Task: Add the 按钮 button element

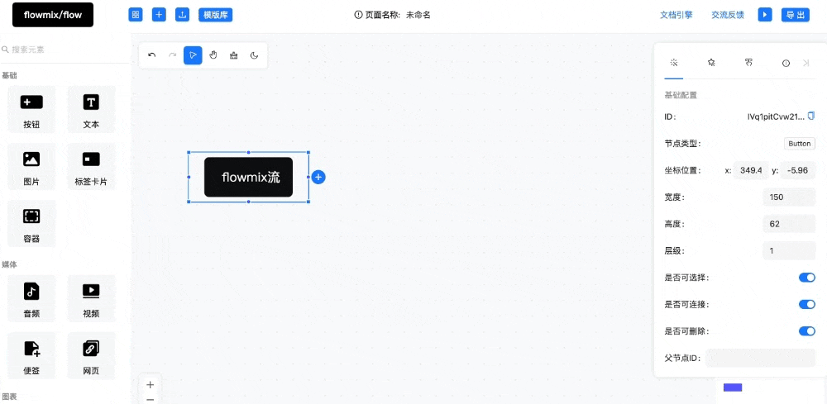Action: 31,110
